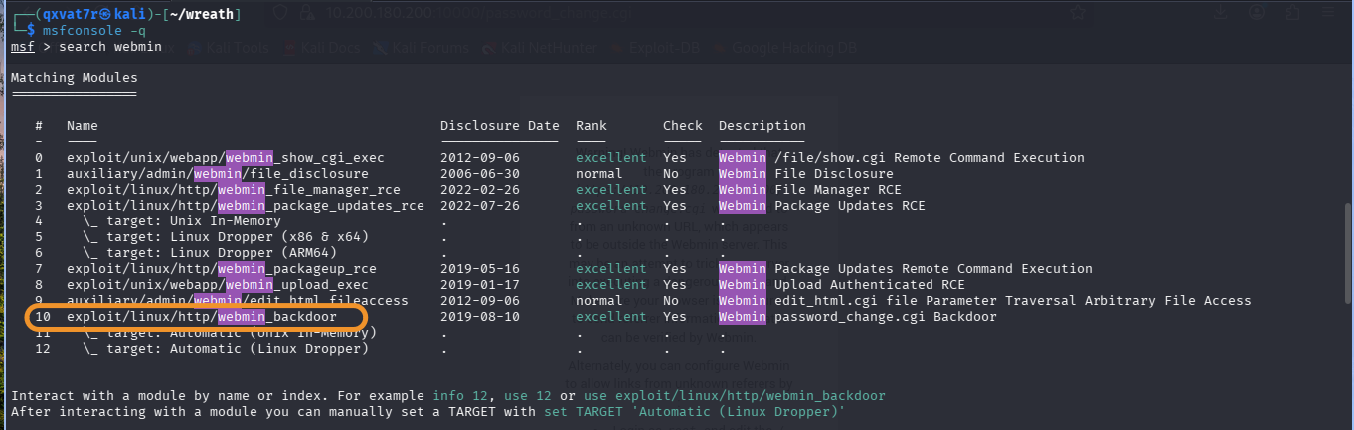Click 'Webmin File Disclosure' description

pos(806,174)
